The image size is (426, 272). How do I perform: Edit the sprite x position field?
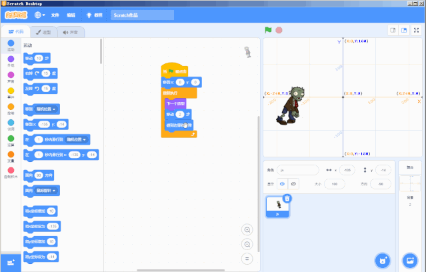tap(347, 170)
